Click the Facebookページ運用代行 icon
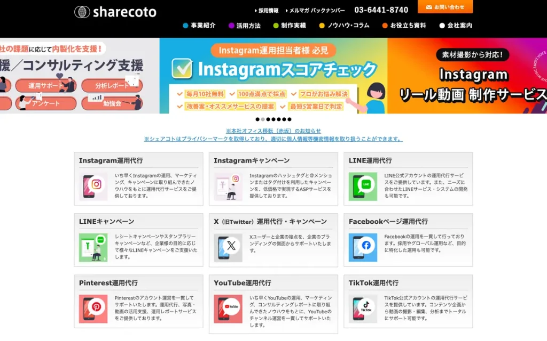Image resolution: width=547 pixels, height=341 pixels. point(363,247)
